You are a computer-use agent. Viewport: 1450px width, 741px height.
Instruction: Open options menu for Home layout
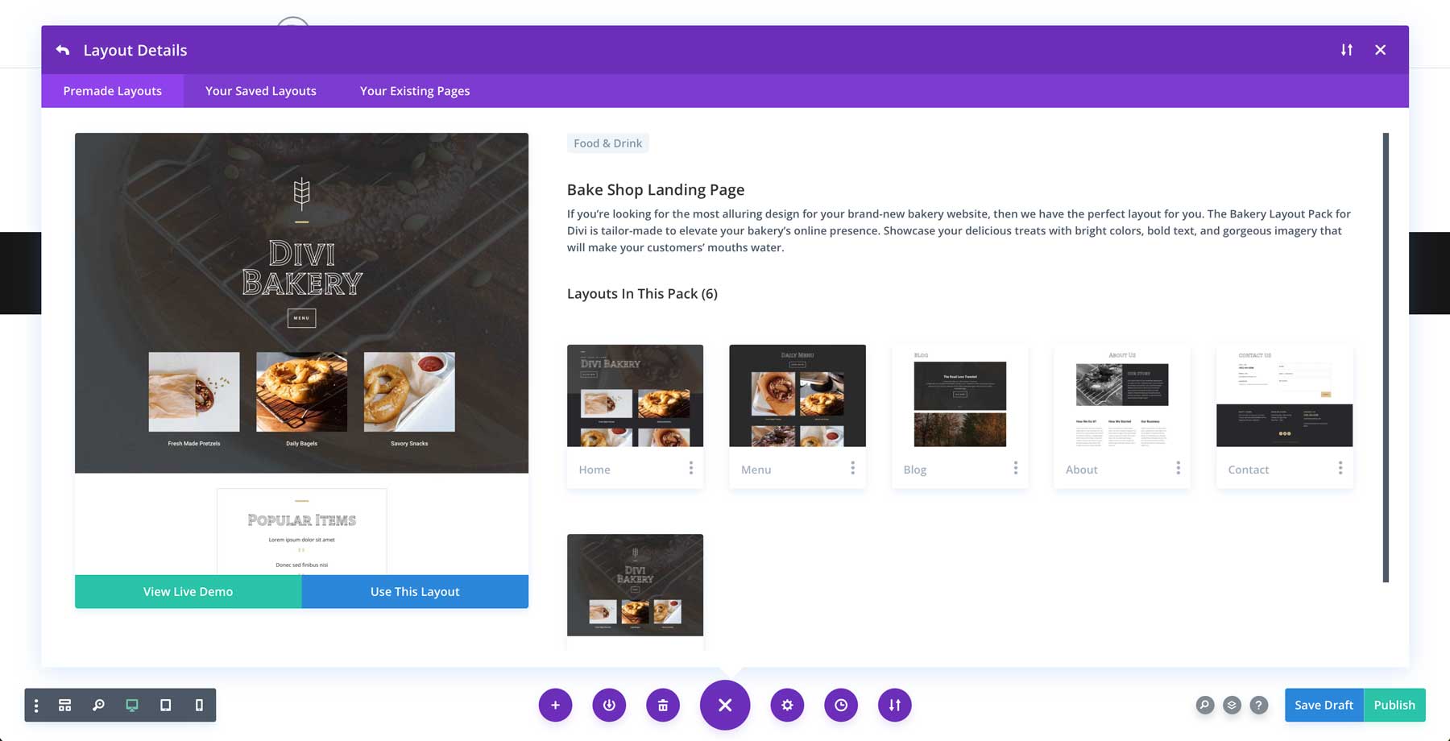tap(690, 468)
